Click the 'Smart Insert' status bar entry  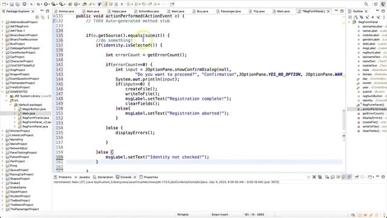click(220, 214)
